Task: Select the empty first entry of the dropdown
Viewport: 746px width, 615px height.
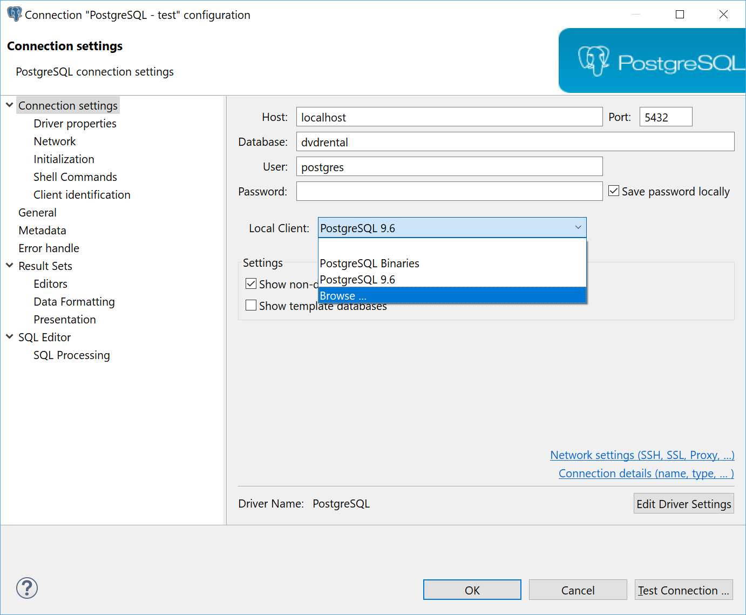Action: point(452,247)
